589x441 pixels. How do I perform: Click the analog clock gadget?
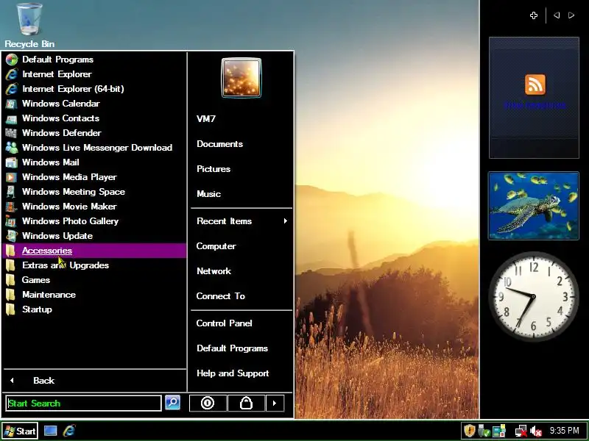(x=533, y=297)
